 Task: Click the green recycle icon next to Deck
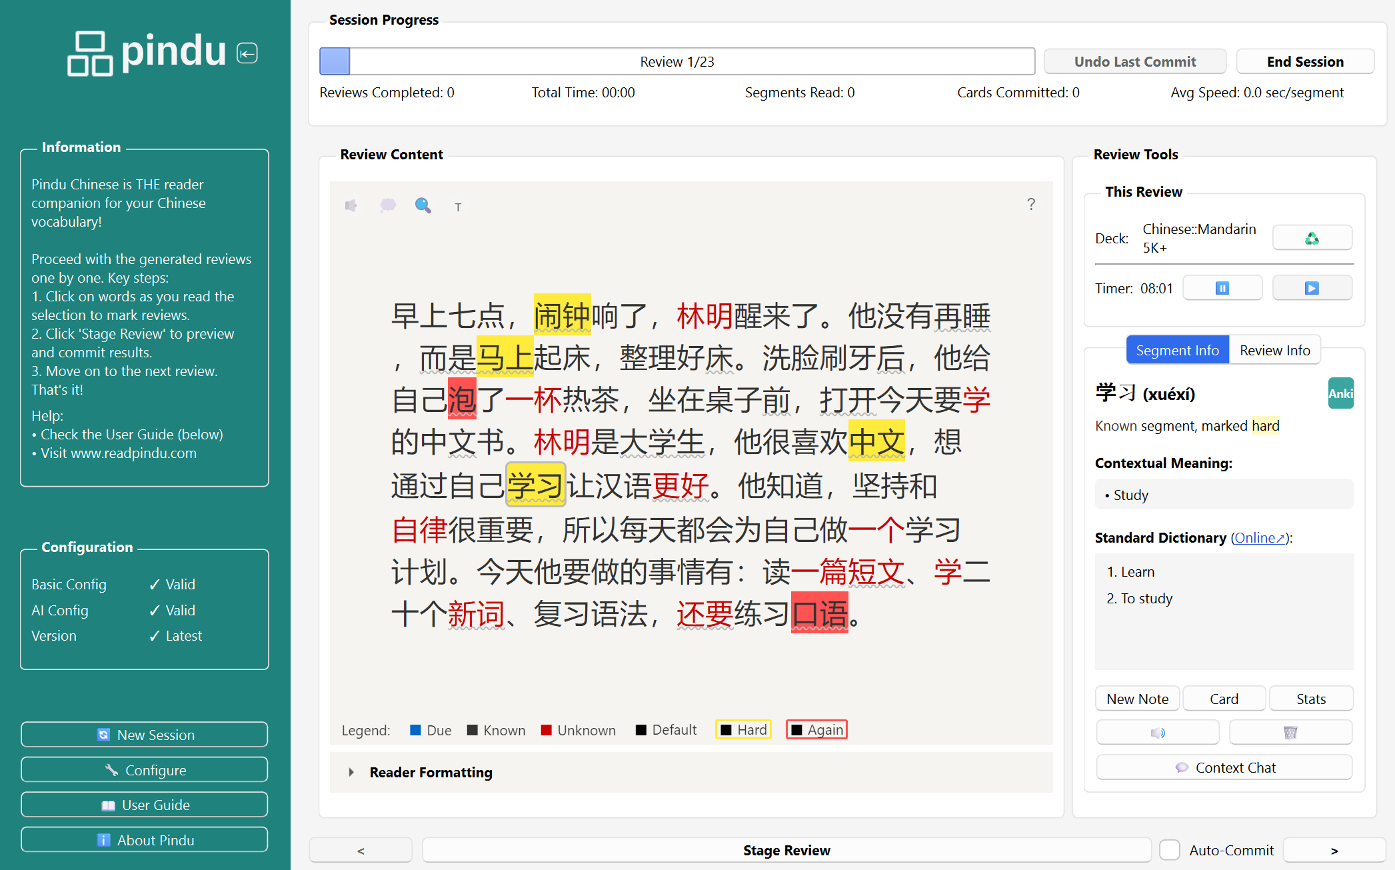1311,237
